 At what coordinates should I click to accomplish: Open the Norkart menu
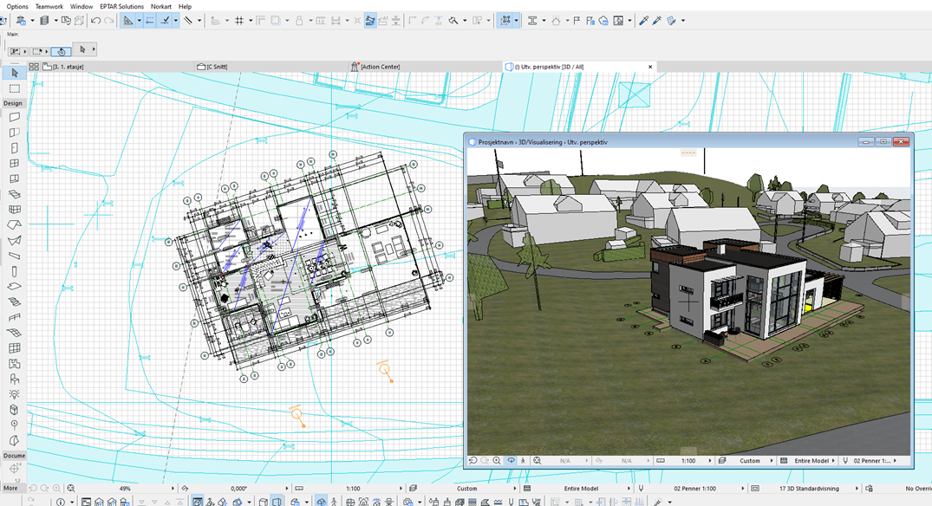tap(161, 7)
